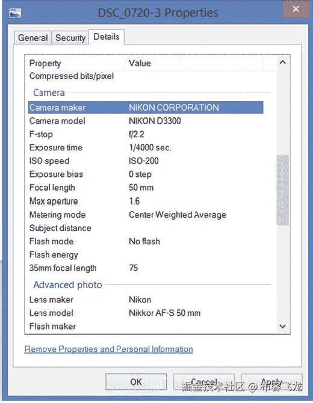Select the Flash mode row
The image size is (313, 403).
(146, 241)
